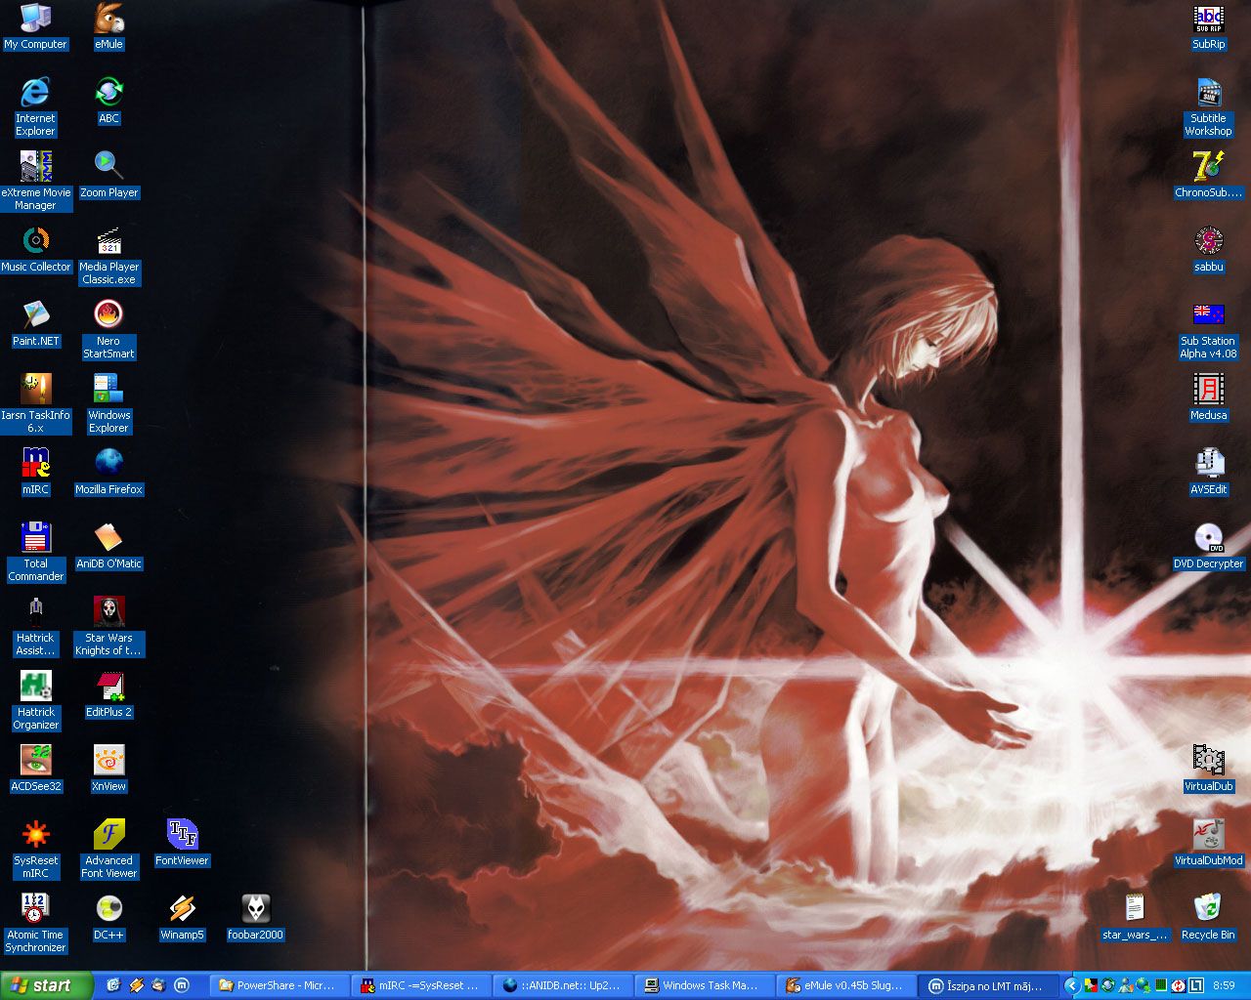Select Media Player Classic.exe icon
The image size is (1251, 1000).
point(108,255)
